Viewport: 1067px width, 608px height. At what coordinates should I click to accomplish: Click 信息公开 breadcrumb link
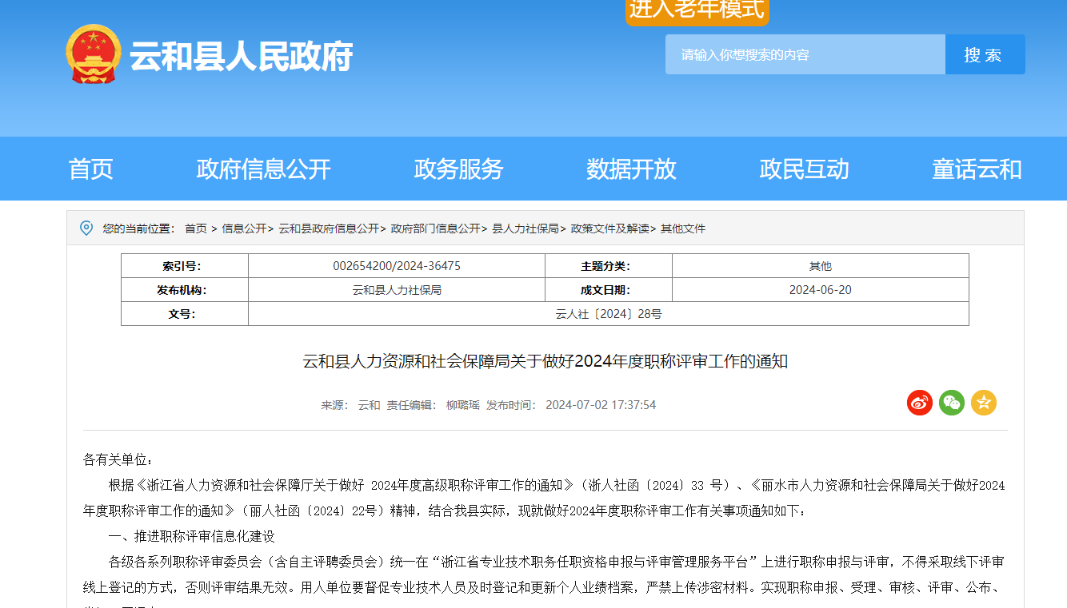click(244, 228)
